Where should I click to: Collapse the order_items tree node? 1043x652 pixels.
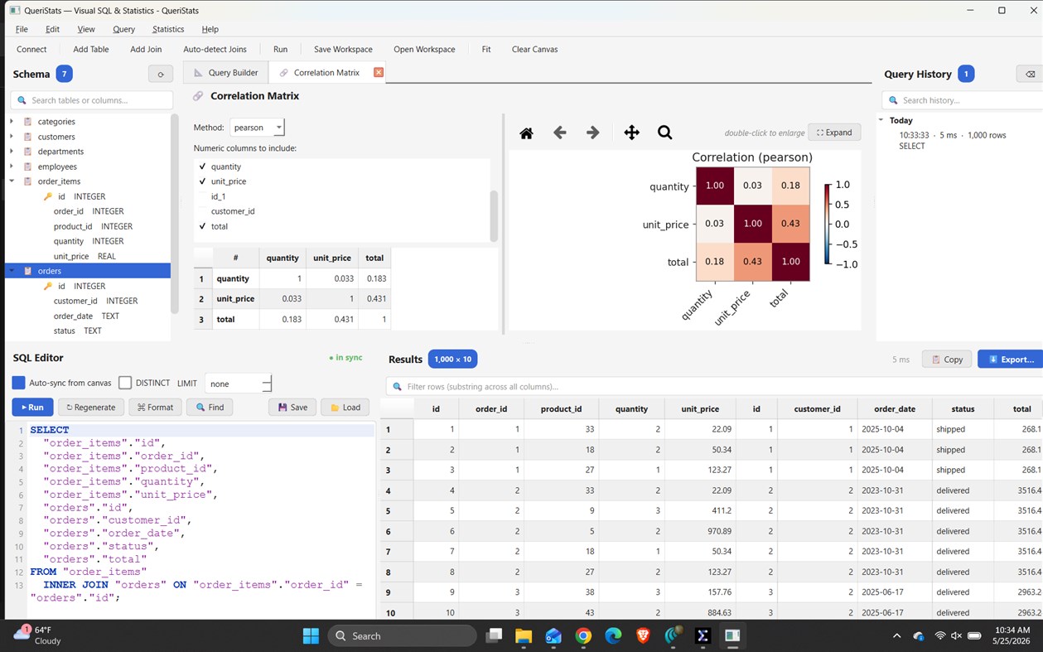(12, 181)
